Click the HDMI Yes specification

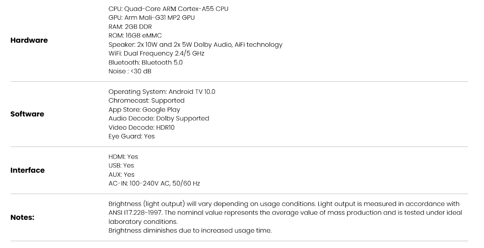pyautogui.click(x=123, y=157)
